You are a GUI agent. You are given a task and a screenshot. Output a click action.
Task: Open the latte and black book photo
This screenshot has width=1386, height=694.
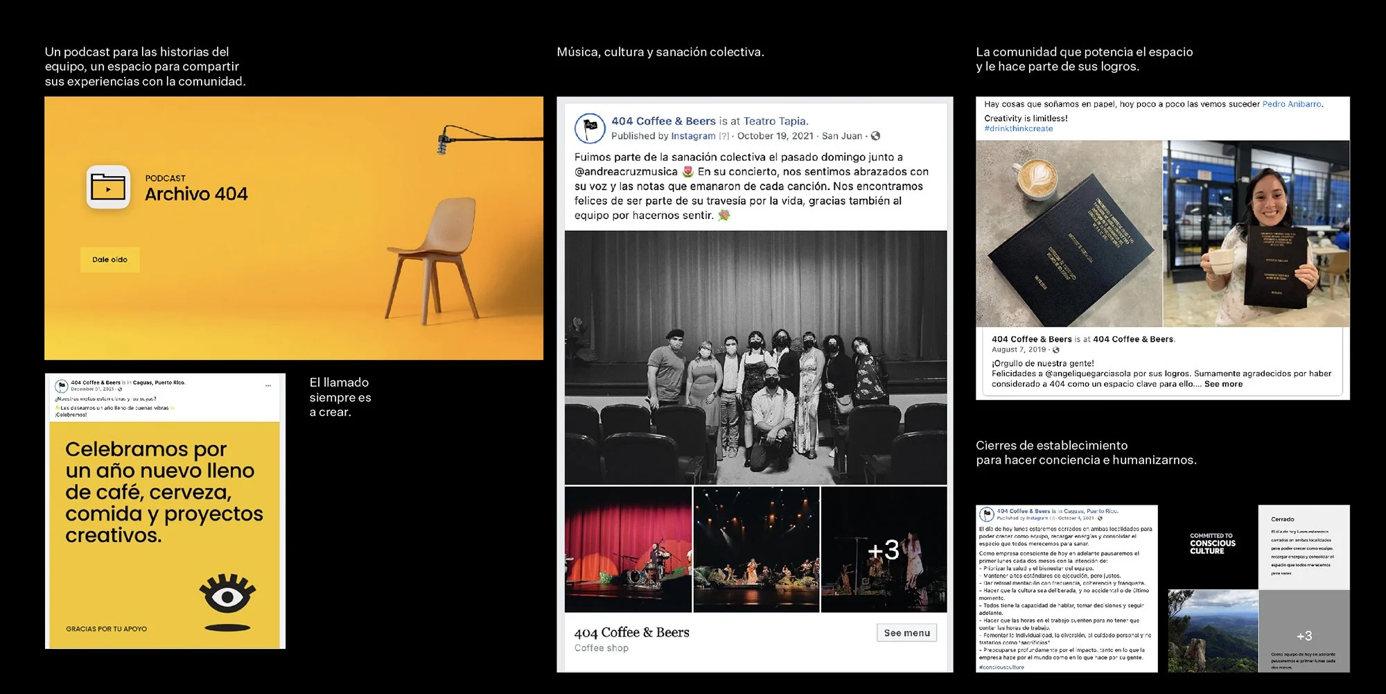click(1069, 234)
